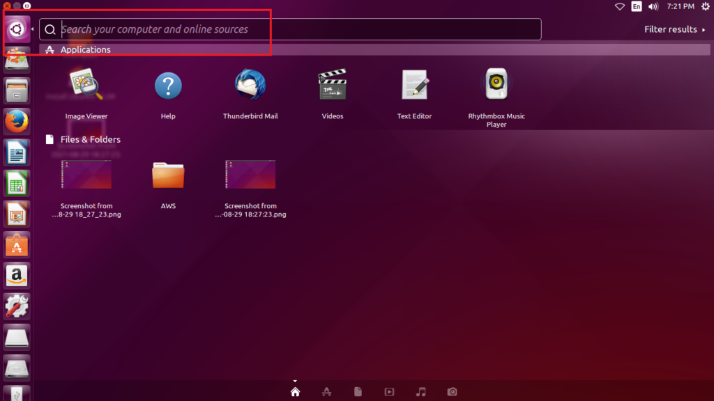
Task: Focus the Dash search input field
Action: [x=293, y=29]
